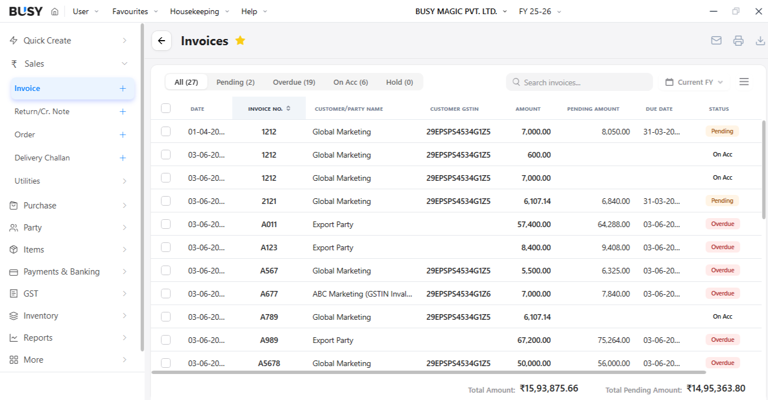Click the rupee icon next to Sales
This screenshot has width=768, height=400.
coord(14,64)
